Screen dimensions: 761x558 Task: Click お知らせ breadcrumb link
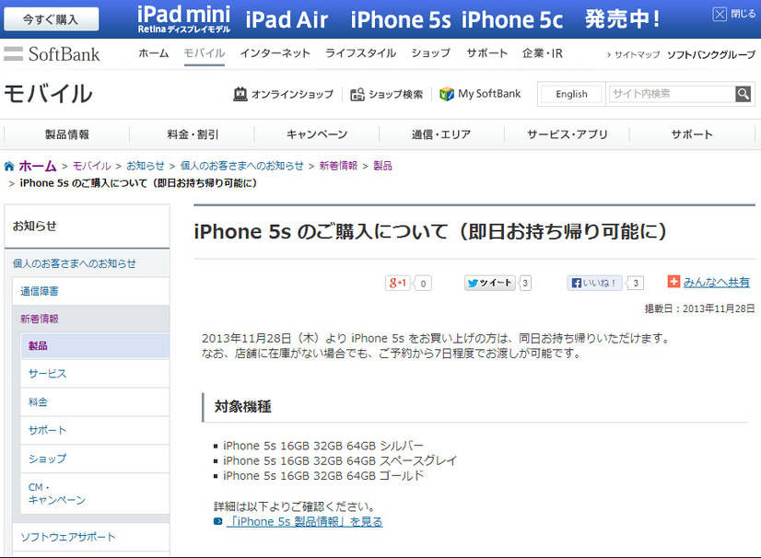(x=146, y=166)
